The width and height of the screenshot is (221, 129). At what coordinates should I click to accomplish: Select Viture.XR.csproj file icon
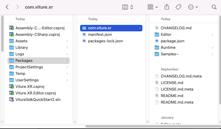pyautogui.click(x=12, y=87)
